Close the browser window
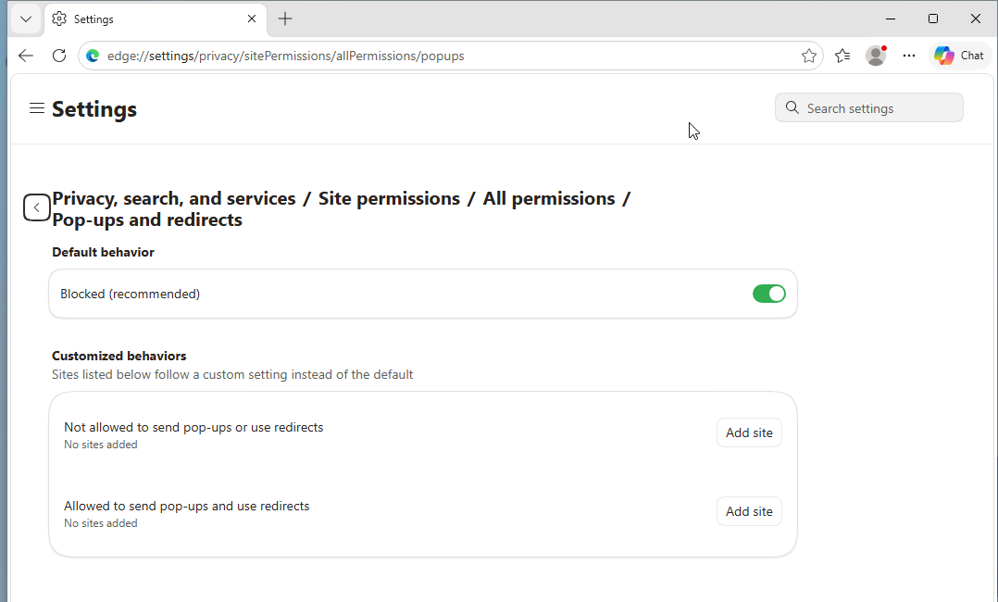The image size is (998, 602). click(975, 19)
